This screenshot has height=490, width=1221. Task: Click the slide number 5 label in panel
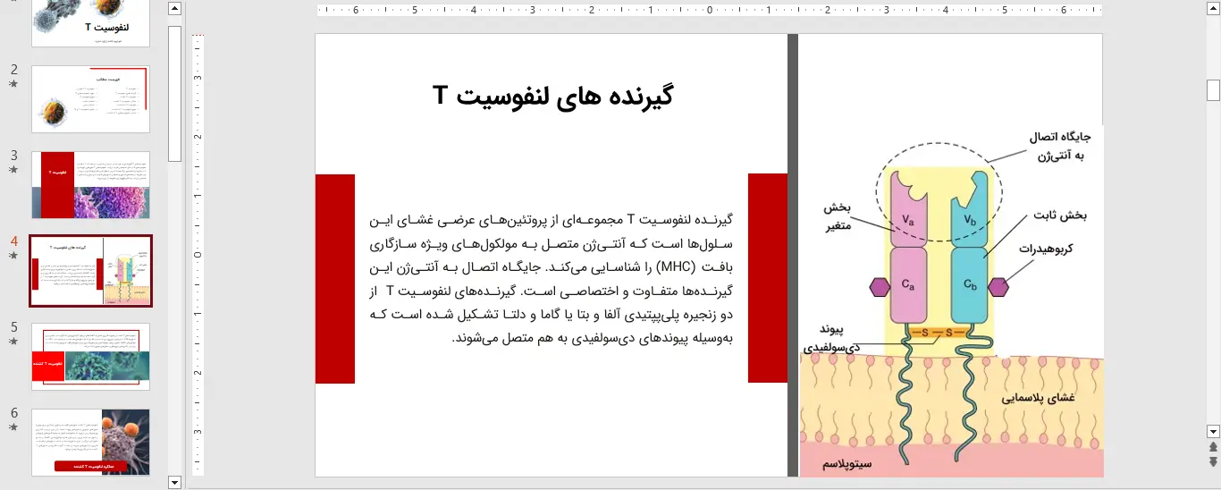[13, 327]
